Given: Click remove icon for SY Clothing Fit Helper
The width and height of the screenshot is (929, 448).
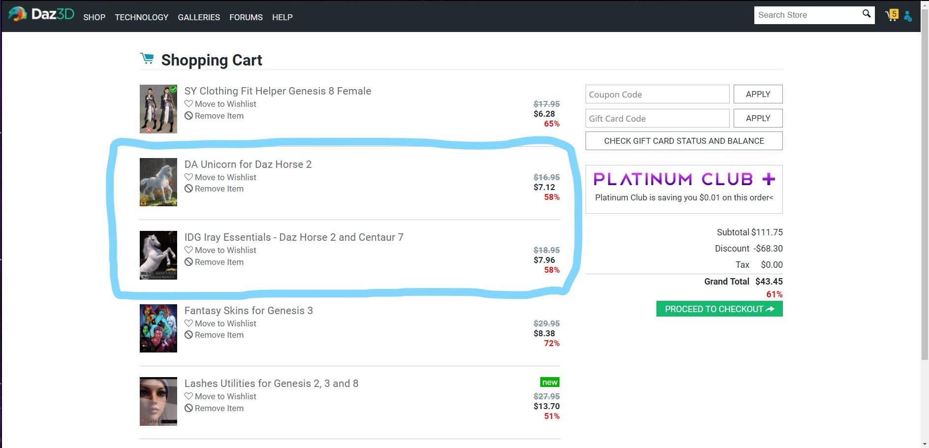Looking at the screenshot, I should (x=188, y=116).
